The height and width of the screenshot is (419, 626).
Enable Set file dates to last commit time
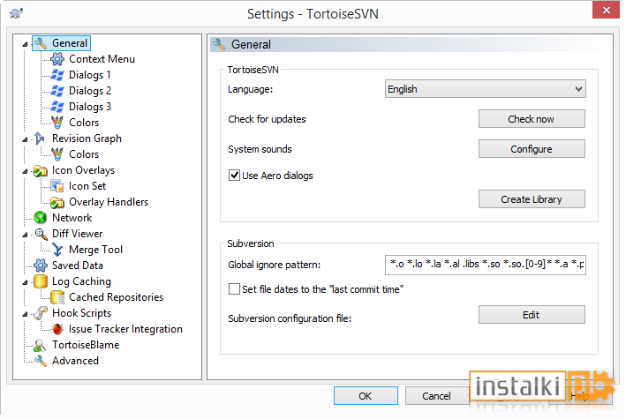[234, 289]
